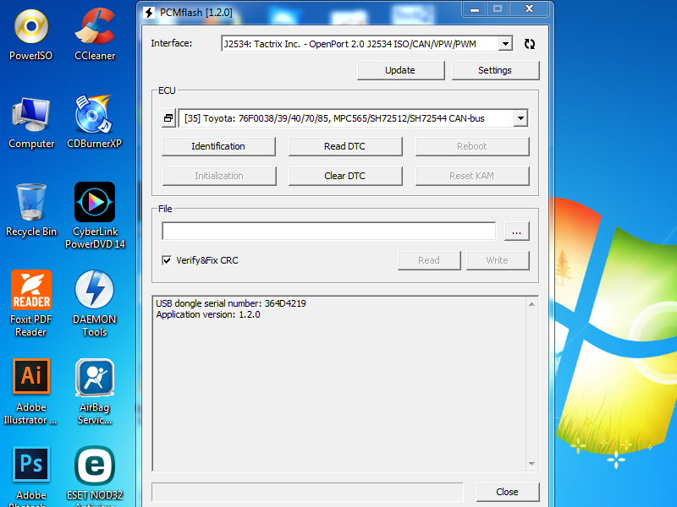677x507 pixels.
Task: Click the progress bar at the bottom
Action: [307, 492]
